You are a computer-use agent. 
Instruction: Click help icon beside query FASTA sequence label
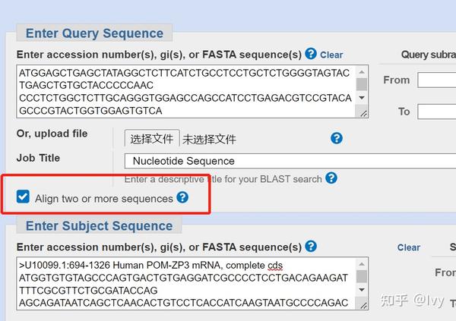tap(311, 54)
